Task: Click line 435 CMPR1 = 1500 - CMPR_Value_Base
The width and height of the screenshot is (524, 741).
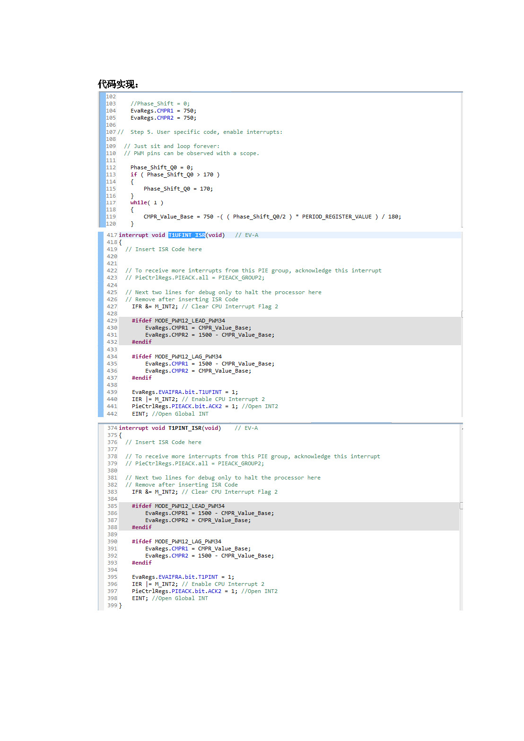Action: pyautogui.click(x=210, y=364)
